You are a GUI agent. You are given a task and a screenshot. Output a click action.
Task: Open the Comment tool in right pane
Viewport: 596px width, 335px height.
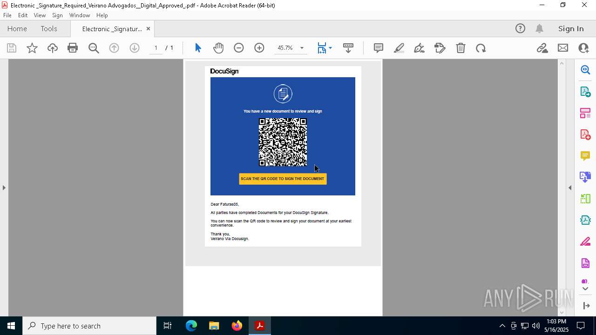[585, 156]
